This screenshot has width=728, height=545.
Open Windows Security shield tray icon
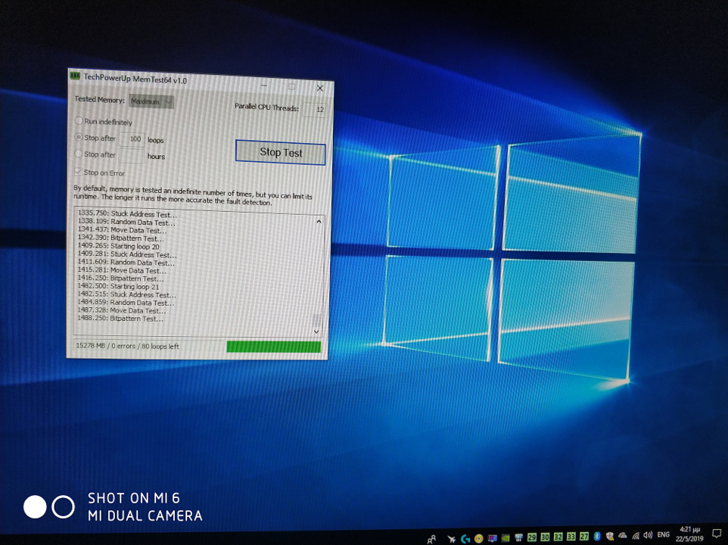(x=610, y=536)
